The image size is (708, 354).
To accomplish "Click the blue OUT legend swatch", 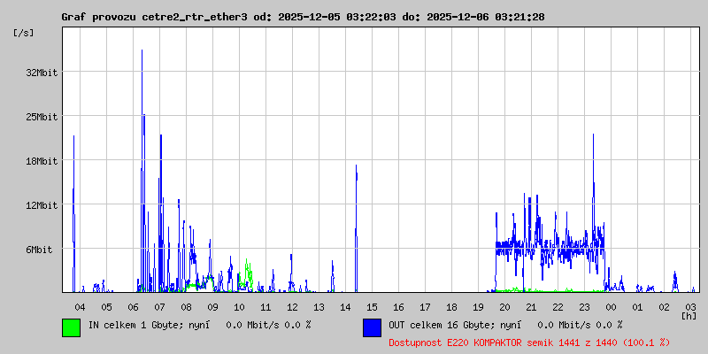I will point(372,327).
